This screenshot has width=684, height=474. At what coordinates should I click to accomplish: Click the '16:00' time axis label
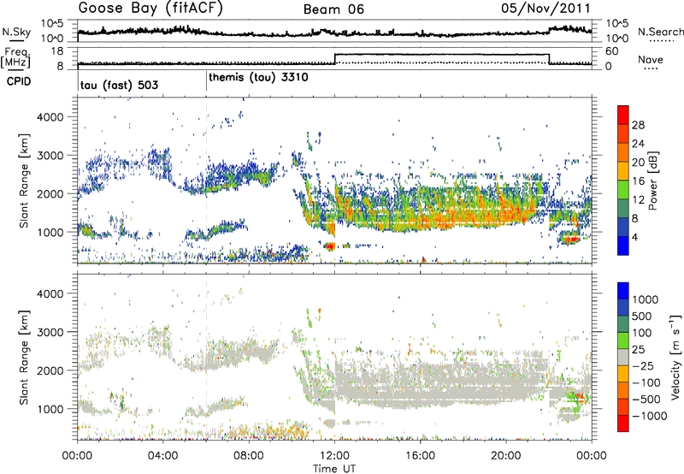click(420, 456)
